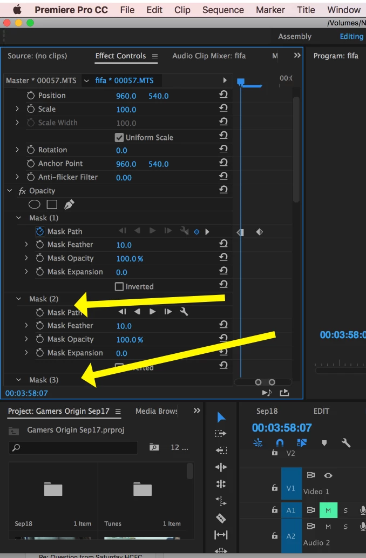366x558 pixels.
Task: Open the File menu
Action: pos(127,10)
